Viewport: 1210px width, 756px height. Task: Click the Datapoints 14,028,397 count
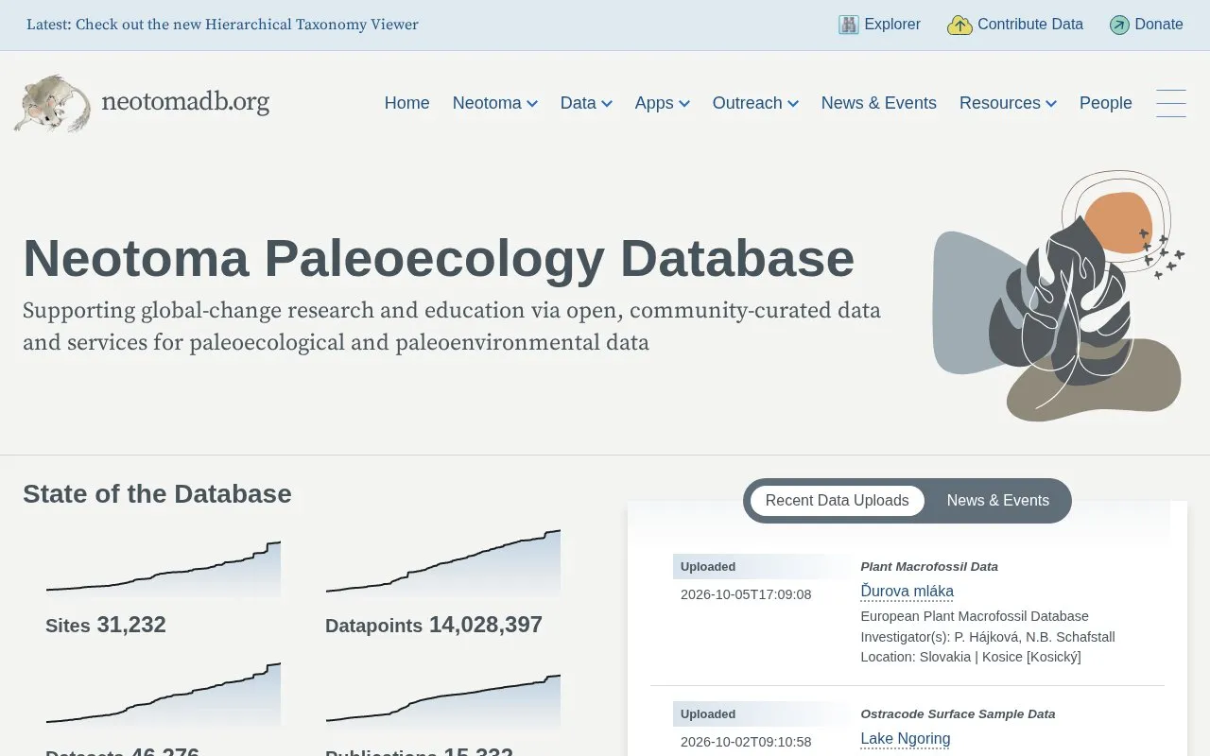click(434, 625)
